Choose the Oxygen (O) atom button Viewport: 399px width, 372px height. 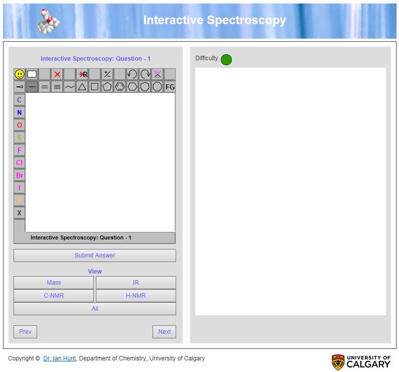pos(20,125)
